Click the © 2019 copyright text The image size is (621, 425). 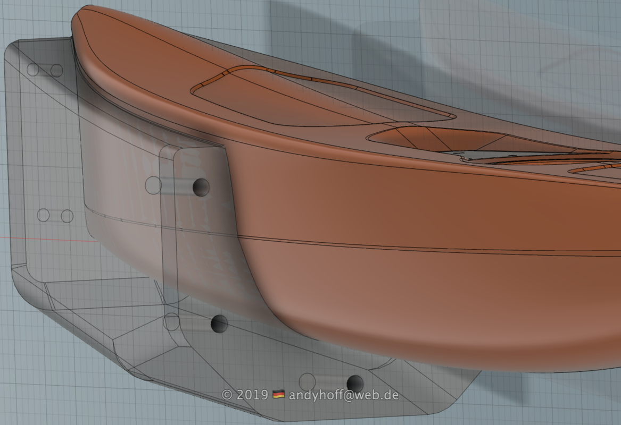click(x=245, y=395)
